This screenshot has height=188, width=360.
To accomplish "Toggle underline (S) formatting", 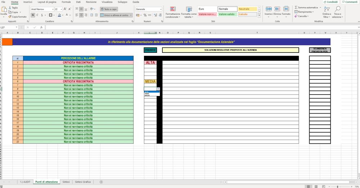I will coord(42,15).
